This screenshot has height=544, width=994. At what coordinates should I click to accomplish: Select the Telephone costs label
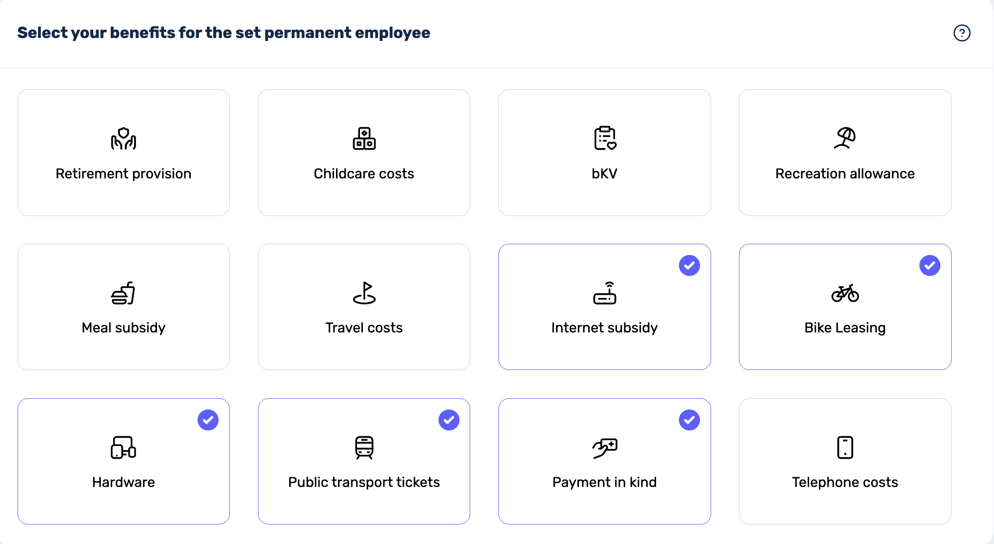pos(845,482)
